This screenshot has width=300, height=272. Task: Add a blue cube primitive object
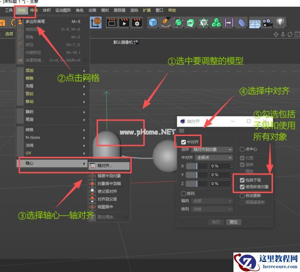tap(153, 23)
